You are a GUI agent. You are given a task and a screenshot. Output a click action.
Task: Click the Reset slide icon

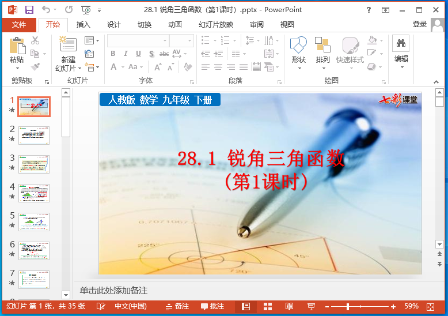[x=89, y=54]
